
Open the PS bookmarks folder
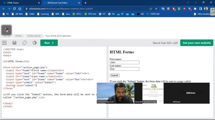[6, 14]
